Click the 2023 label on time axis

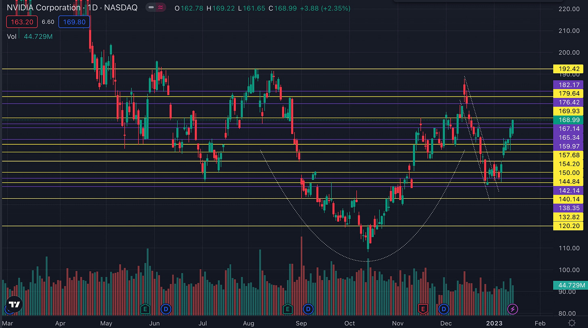(x=493, y=323)
